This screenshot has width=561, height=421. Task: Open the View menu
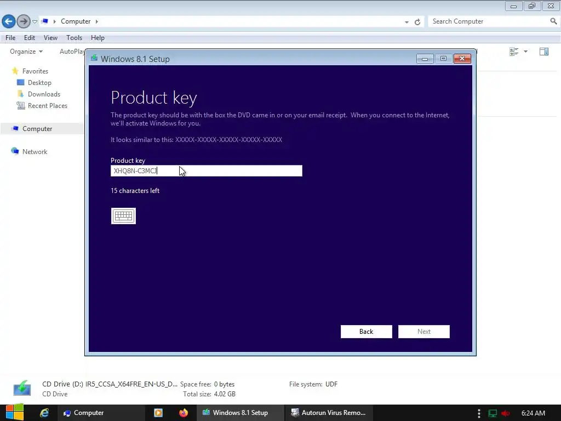[50, 38]
